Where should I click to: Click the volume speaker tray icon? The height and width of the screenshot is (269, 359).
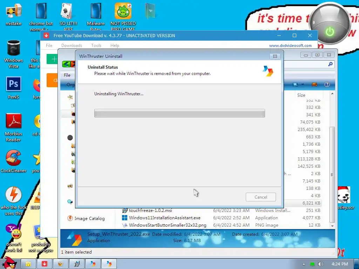[320, 264]
